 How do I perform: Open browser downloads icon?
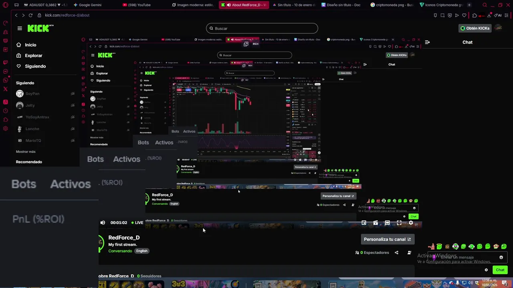pyautogui.click(x=489, y=15)
